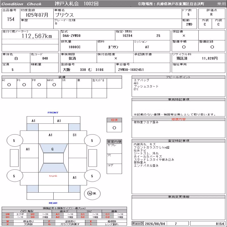Click the exterior grade C under 外装
This screenshot has width=227, height=227.
205,24
